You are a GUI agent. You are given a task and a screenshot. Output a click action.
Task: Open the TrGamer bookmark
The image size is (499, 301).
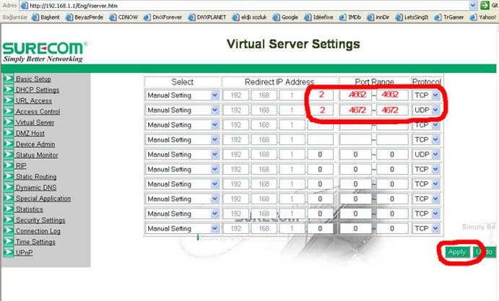(x=449, y=17)
